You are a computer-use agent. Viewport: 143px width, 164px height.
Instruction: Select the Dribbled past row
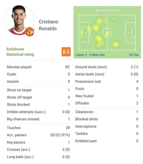pyautogui.click(x=107, y=141)
